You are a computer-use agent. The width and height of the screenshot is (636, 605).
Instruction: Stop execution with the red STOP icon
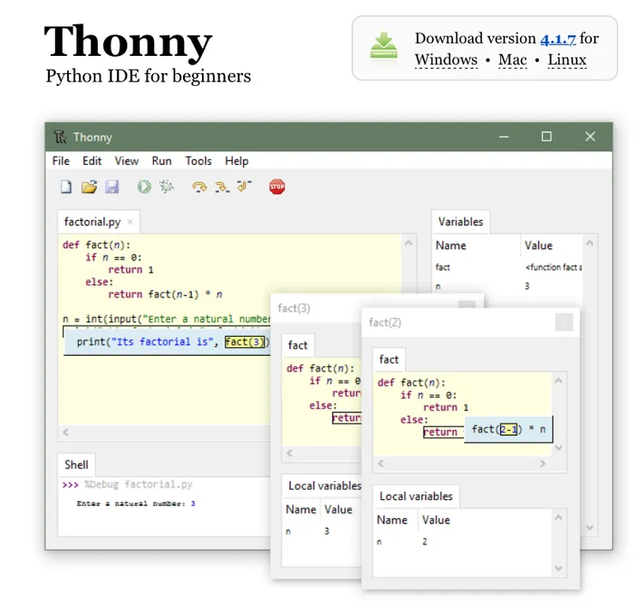[277, 186]
